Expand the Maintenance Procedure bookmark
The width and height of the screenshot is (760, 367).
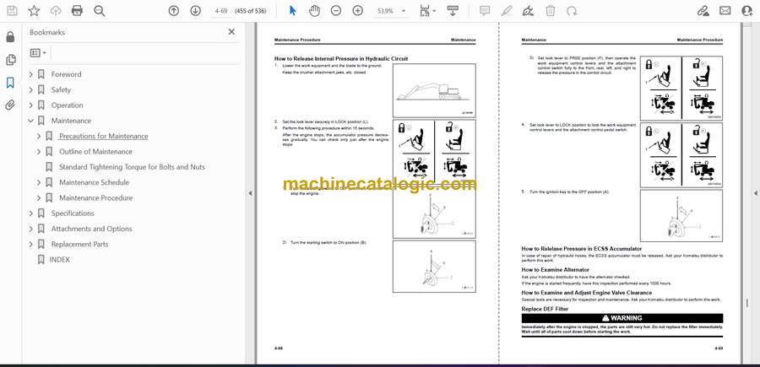click(39, 198)
